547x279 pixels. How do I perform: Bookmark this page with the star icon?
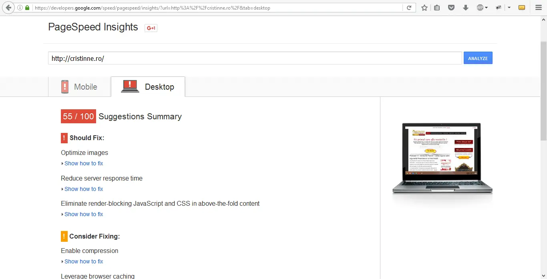click(424, 8)
